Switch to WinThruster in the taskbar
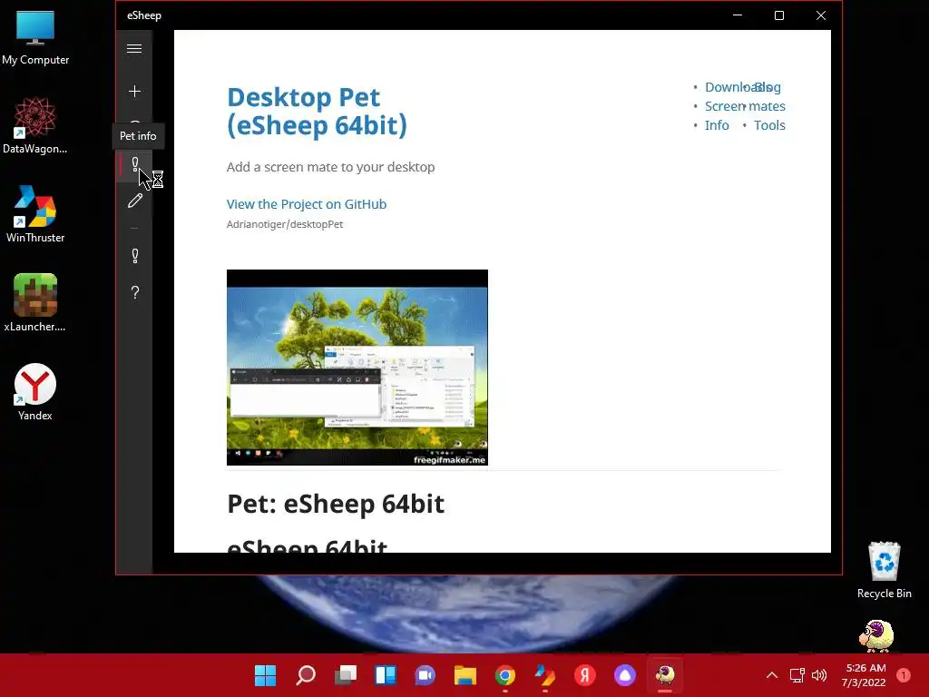This screenshot has width=929, height=697. 545,675
